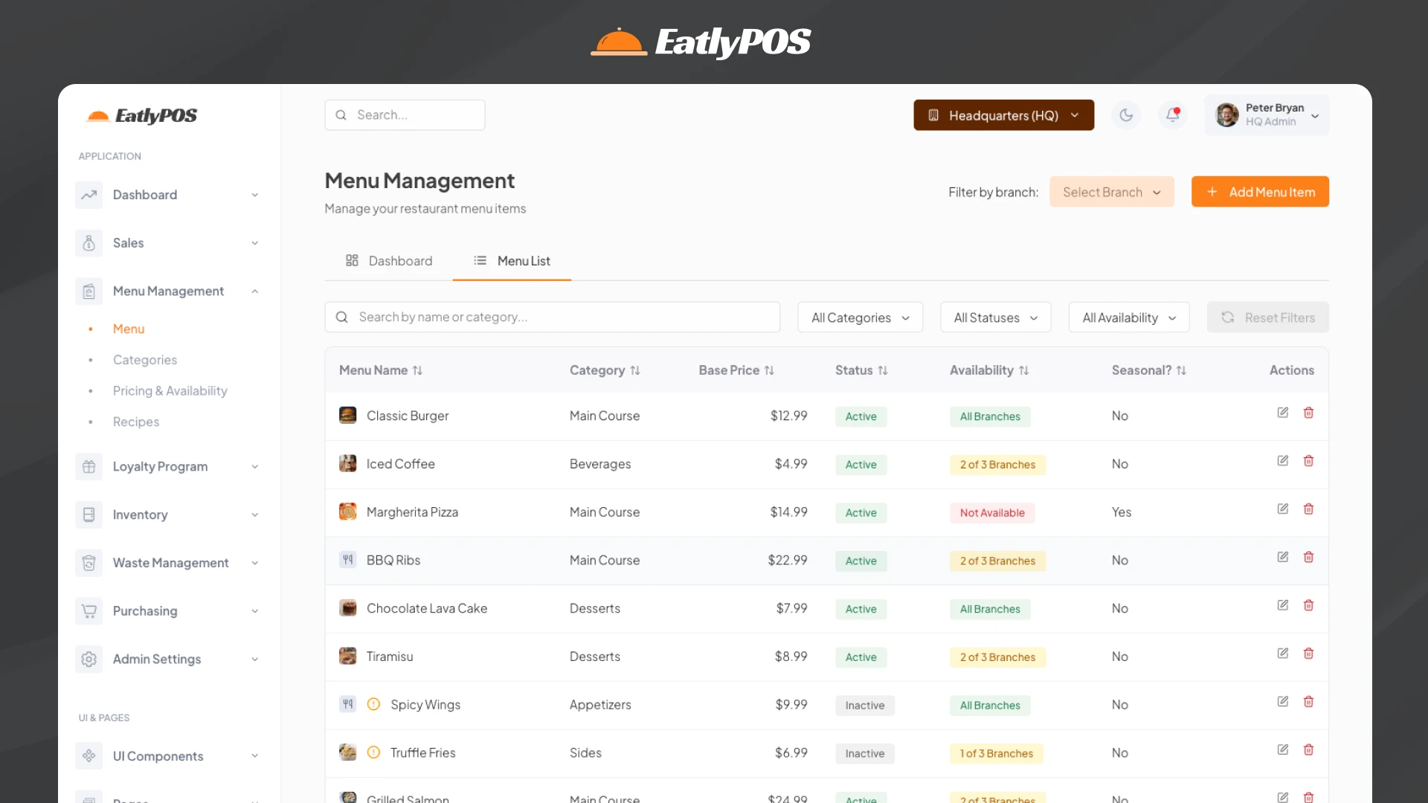1428x803 pixels.
Task: Edit the Spicy Wings item
Action: tap(1283, 702)
